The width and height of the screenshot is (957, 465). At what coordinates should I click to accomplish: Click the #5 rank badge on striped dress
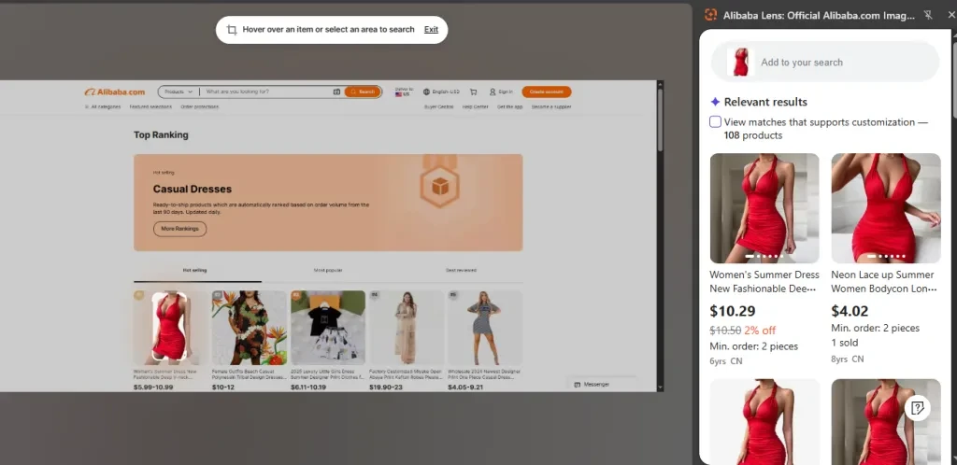[453, 295]
